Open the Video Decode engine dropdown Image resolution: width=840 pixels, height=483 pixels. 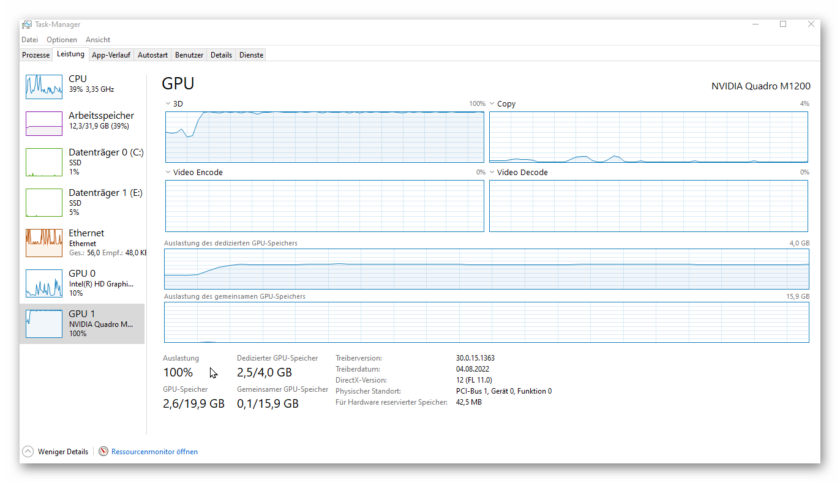pyautogui.click(x=492, y=173)
